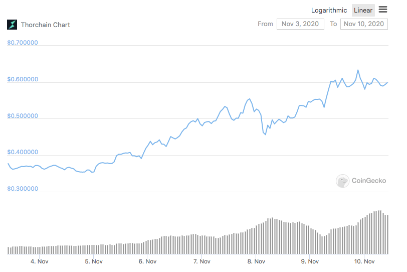Click the CoinGecko watermark text
The width and height of the screenshot is (407, 272).
pos(369,181)
